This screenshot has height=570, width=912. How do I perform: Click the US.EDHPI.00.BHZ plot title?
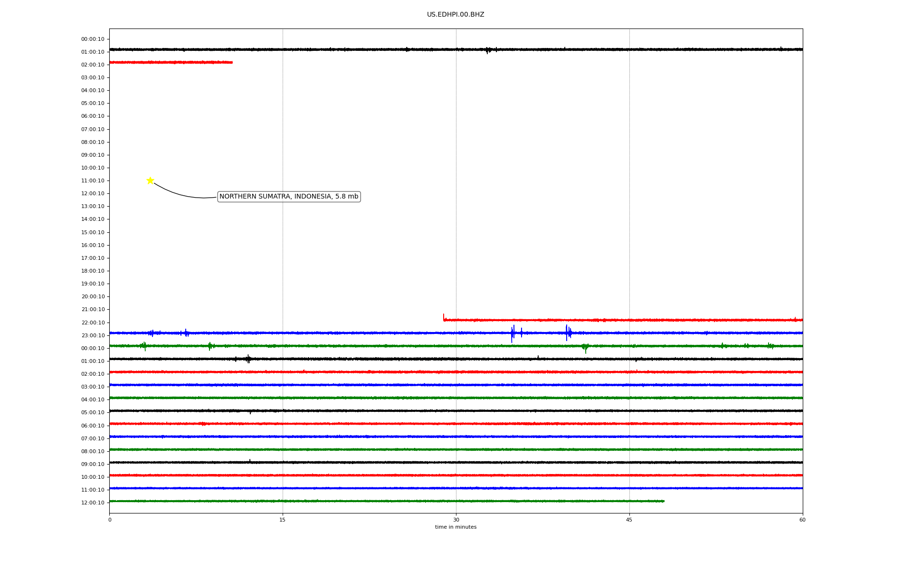(455, 15)
